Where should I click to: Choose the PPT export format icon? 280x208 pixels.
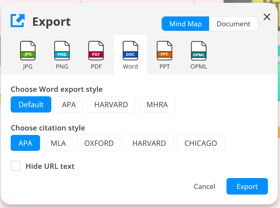[x=164, y=51]
